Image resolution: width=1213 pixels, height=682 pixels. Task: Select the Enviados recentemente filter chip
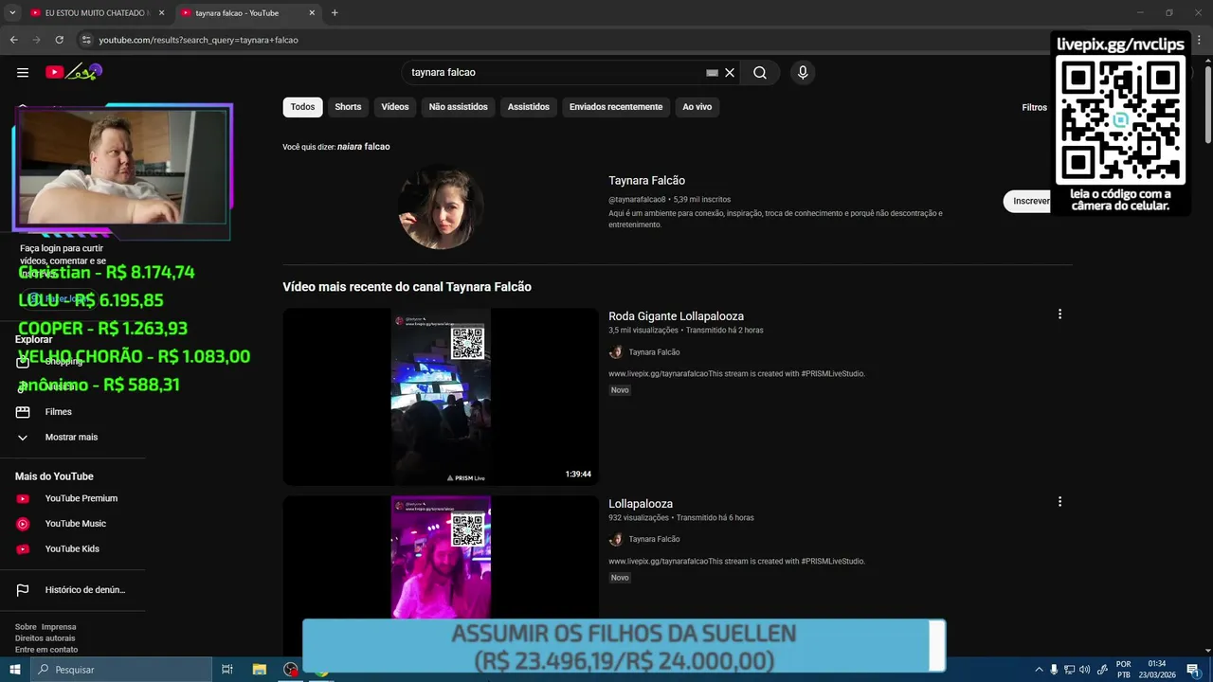click(616, 107)
